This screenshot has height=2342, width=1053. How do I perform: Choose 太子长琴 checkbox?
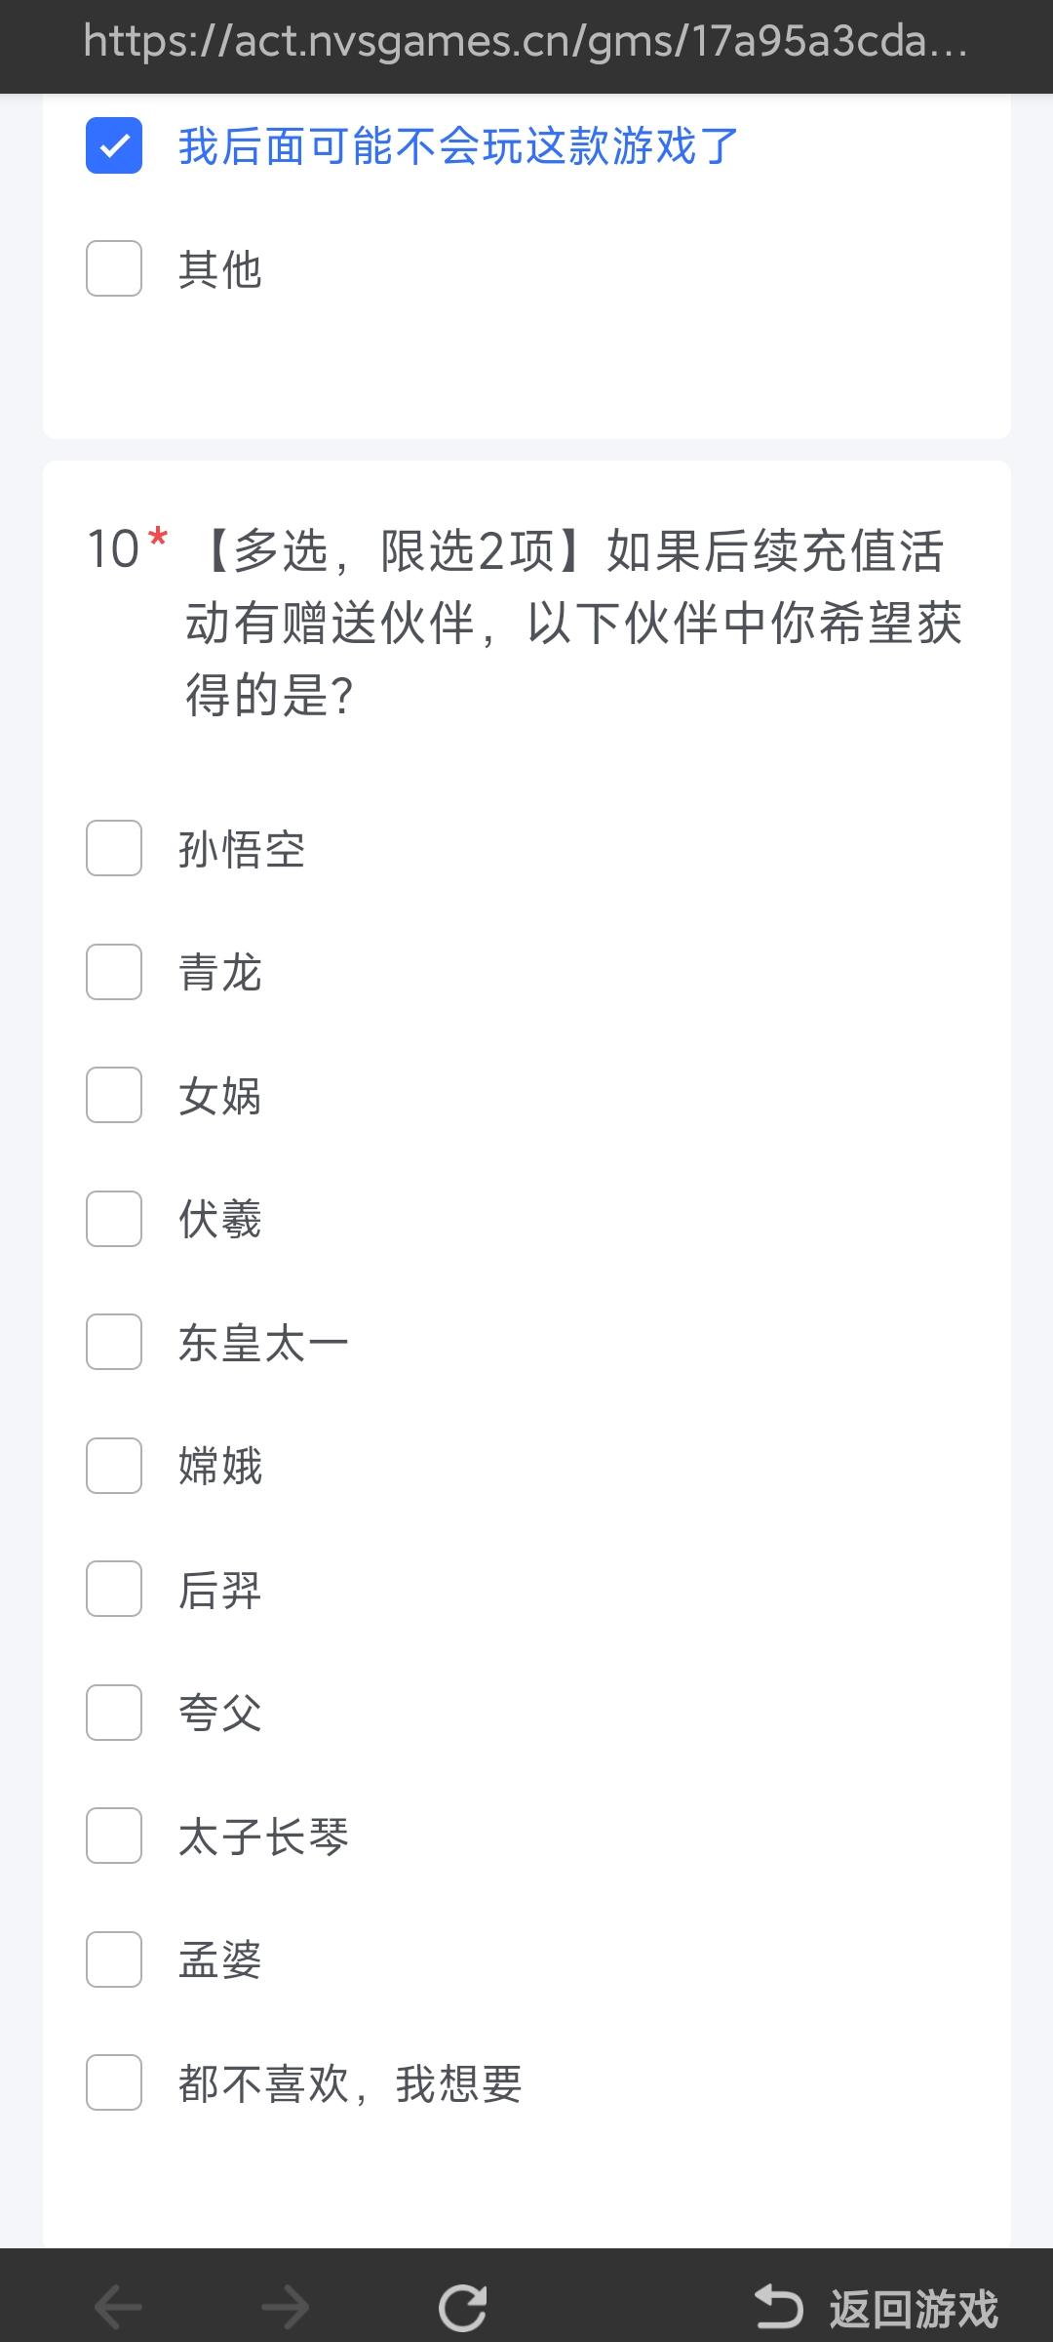(x=114, y=1836)
